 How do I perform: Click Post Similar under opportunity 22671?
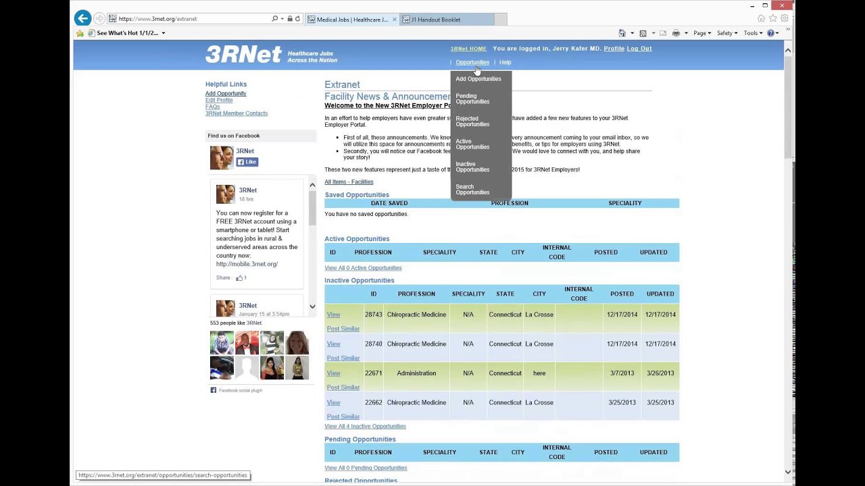343,387
